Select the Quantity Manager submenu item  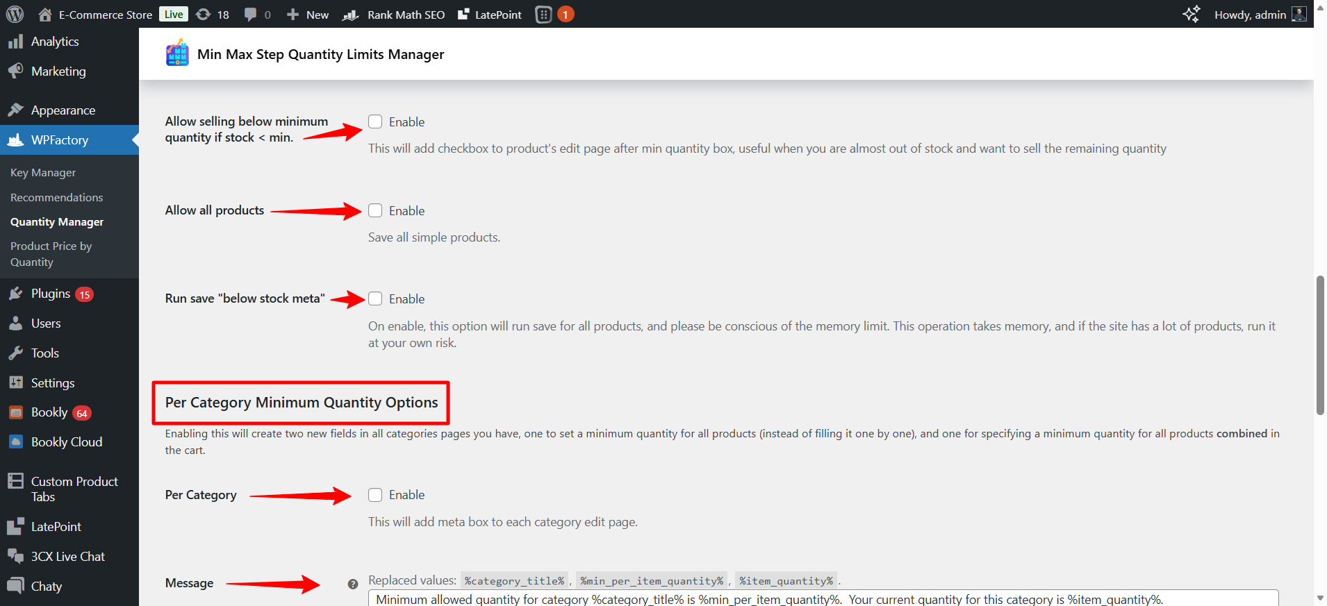57,222
